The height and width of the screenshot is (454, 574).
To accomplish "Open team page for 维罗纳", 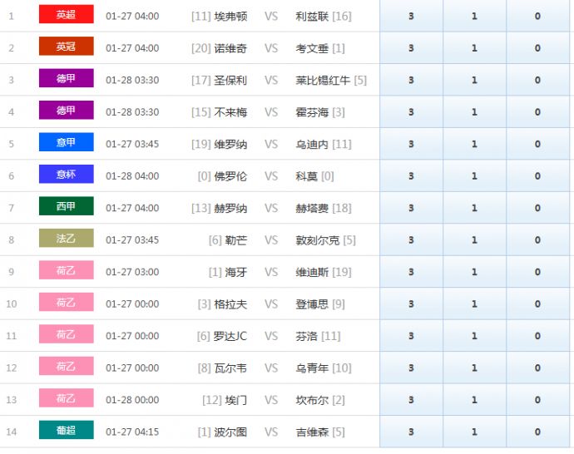I will pyautogui.click(x=230, y=144).
